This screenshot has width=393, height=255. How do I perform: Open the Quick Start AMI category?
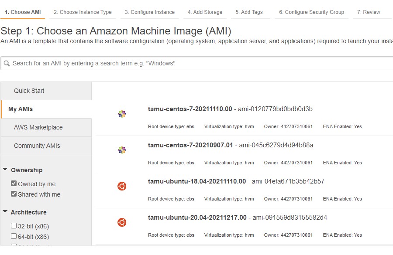pos(29,91)
